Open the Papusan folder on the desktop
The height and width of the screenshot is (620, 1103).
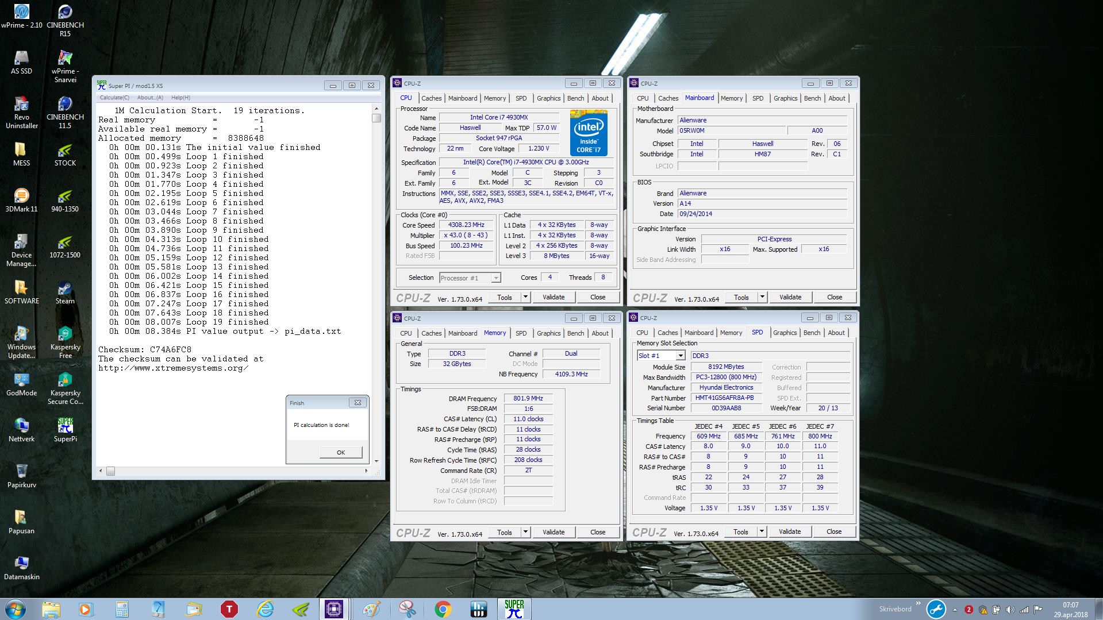[x=21, y=522]
